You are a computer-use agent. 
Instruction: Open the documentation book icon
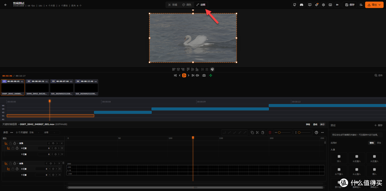[310, 5]
